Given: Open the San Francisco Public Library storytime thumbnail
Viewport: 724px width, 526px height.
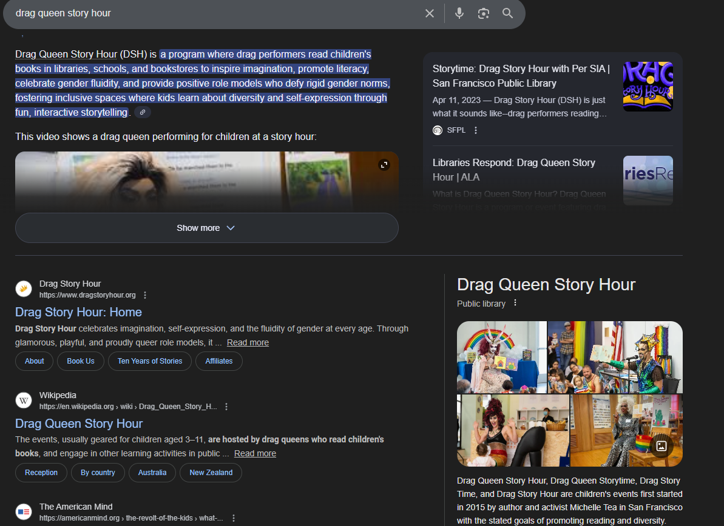Looking at the screenshot, I should [x=648, y=87].
